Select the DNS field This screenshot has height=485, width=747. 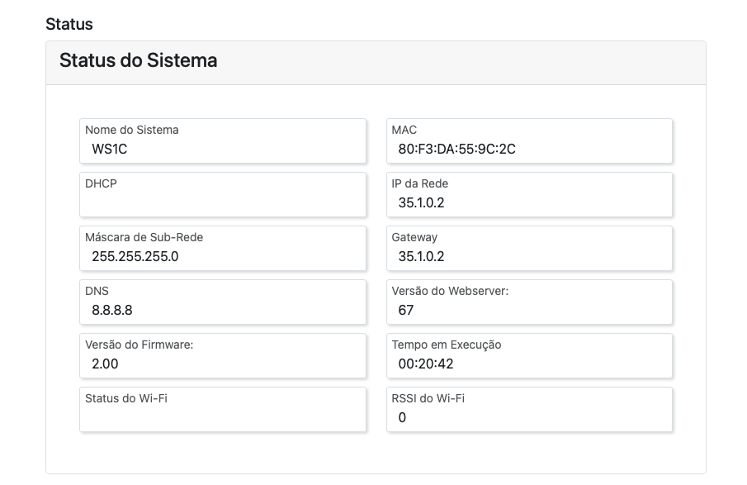[223, 302]
